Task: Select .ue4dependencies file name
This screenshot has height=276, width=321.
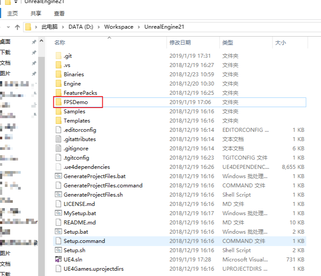Action: [87, 167]
